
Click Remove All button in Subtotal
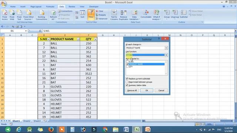point(132,91)
